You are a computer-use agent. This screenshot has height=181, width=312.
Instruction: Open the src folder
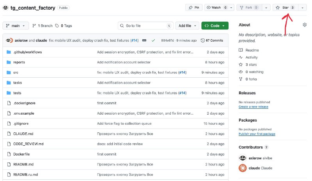(16, 72)
